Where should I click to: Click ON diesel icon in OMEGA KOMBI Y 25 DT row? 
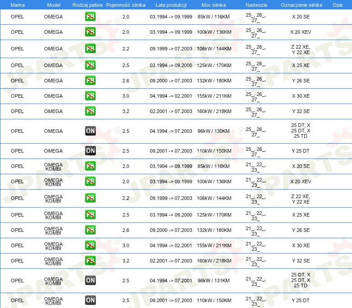[90, 300]
